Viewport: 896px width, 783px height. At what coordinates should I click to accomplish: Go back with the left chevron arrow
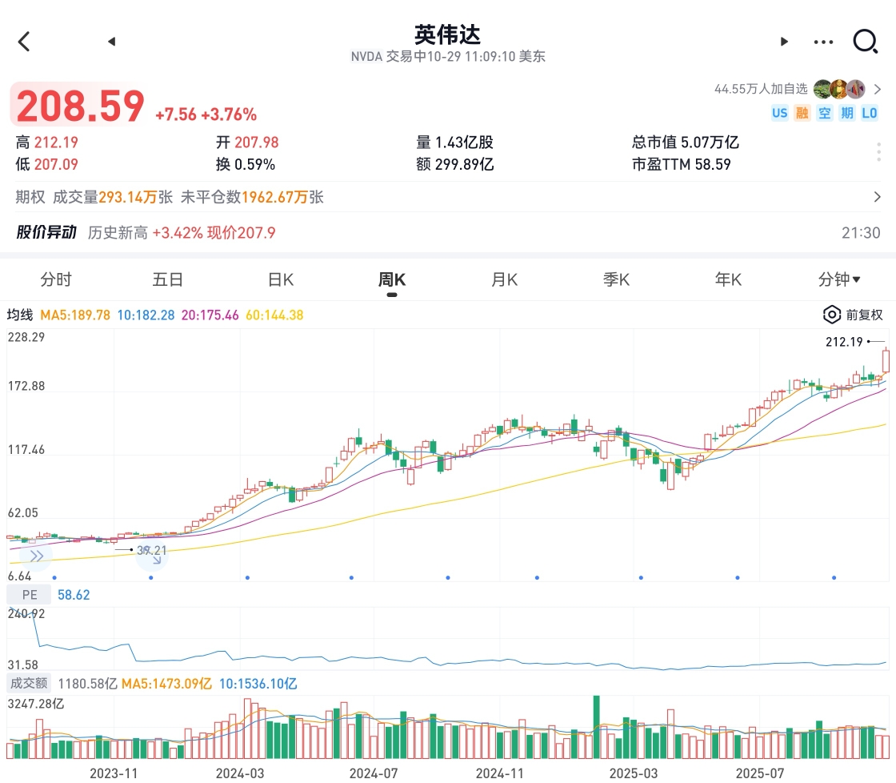click(x=24, y=42)
